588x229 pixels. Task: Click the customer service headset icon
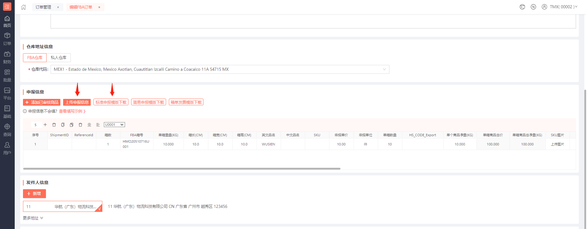(522, 7)
